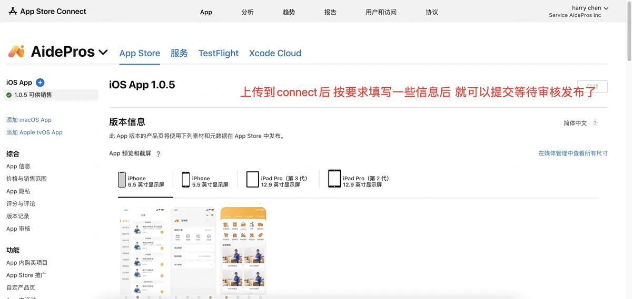Open the 用户和访问 menu item
632x299 pixels.
point(381,12)
